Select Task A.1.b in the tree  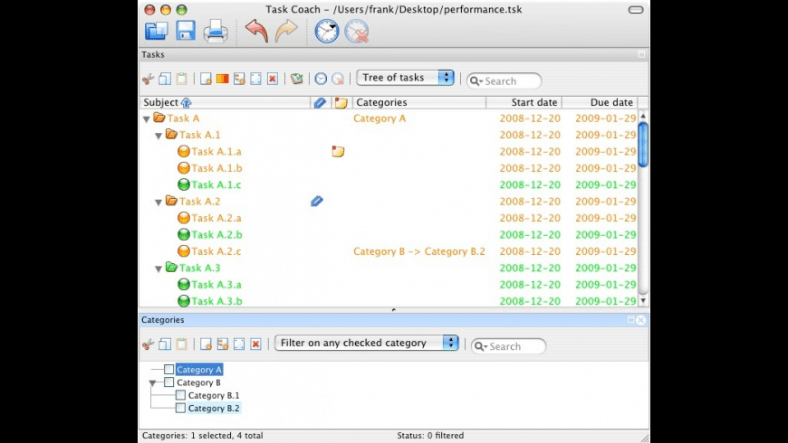point(216,168)
